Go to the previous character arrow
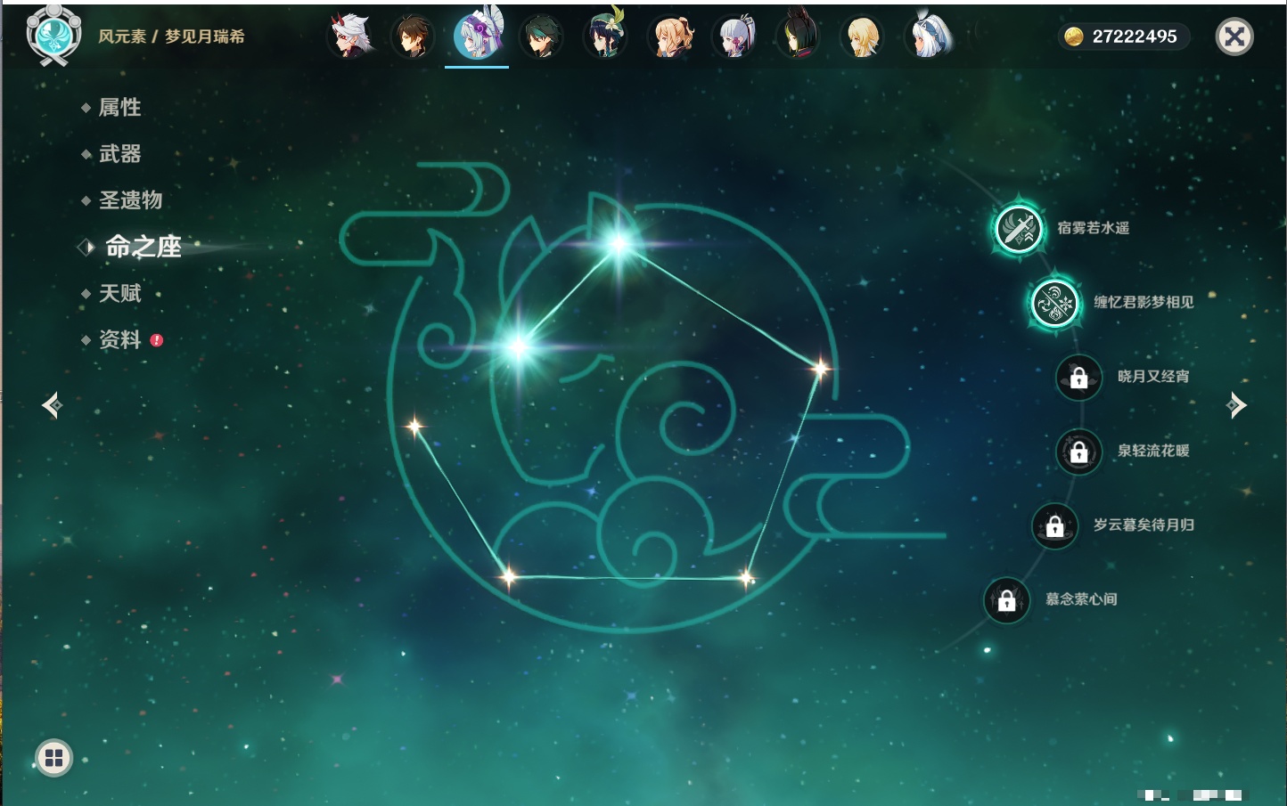 (x=52, y=405)
